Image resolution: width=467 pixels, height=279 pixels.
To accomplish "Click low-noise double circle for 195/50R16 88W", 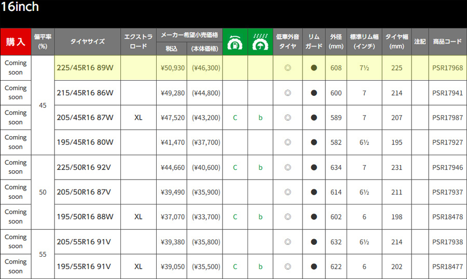I will [x=287, y=217].
